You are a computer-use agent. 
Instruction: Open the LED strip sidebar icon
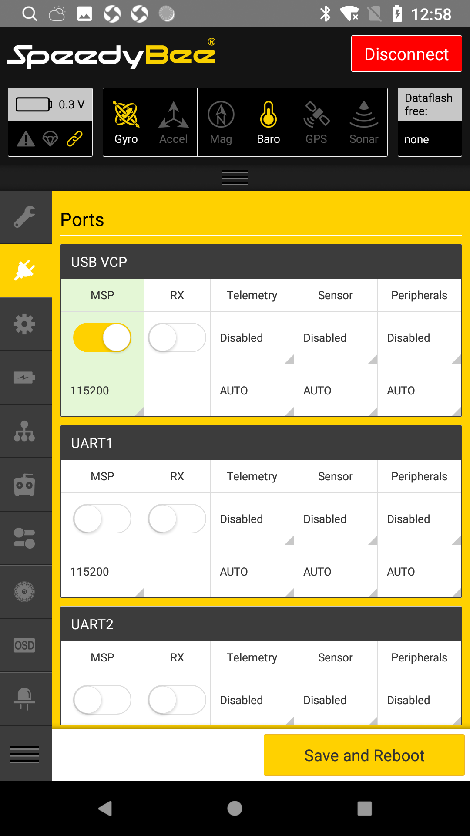(x=25, y=699)
